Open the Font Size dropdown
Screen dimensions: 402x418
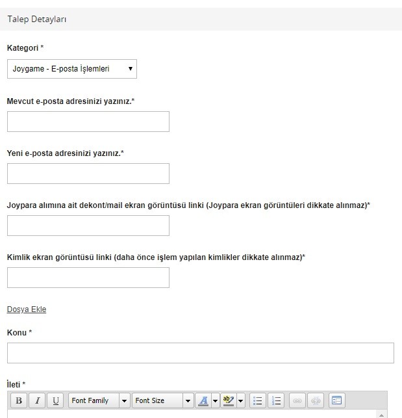click(162, 400)
